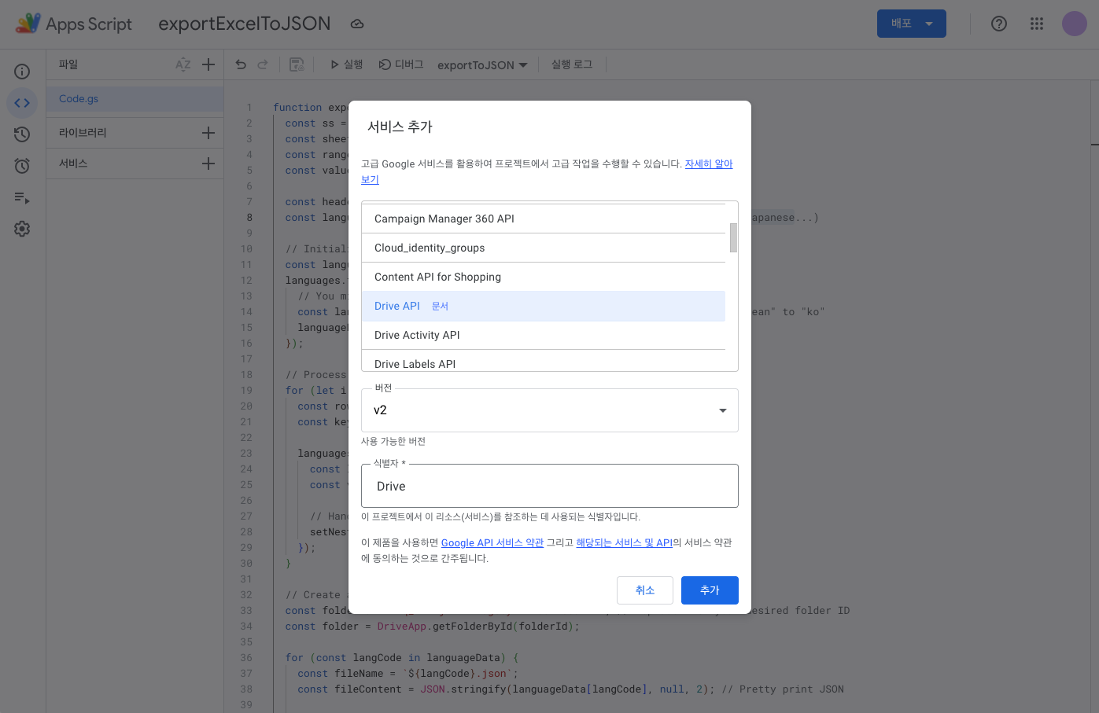Click the 파일 section header
This screenshot has height=713, width=1099.
pyautogui.click(x=68, y=64)
